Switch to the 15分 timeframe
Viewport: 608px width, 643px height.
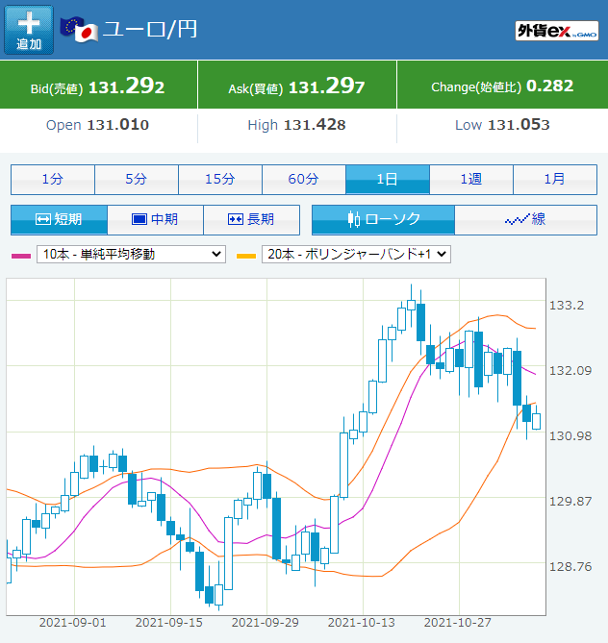coord(220,179)
